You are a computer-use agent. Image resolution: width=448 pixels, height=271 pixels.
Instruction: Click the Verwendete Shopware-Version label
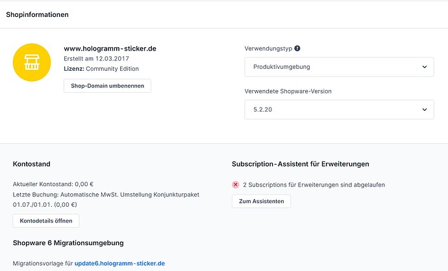click(x=288, y=91)
